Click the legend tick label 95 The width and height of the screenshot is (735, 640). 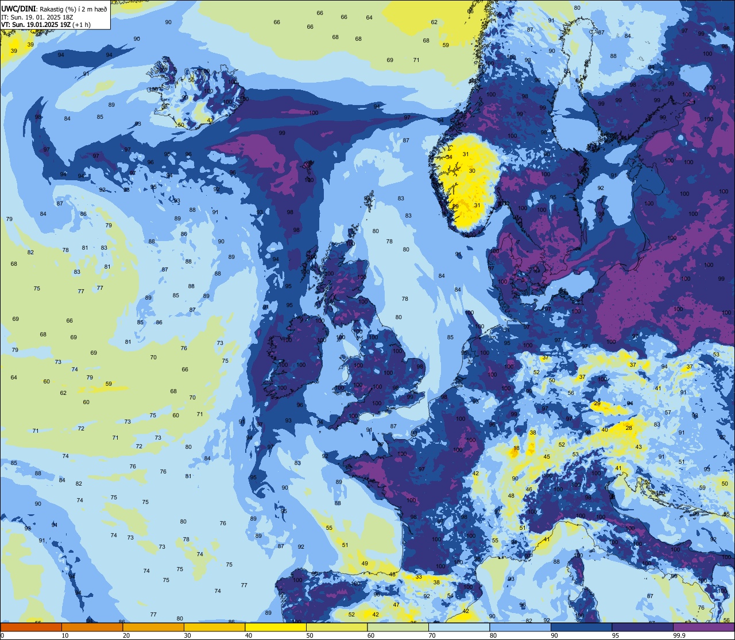click(x=616, y=635)
